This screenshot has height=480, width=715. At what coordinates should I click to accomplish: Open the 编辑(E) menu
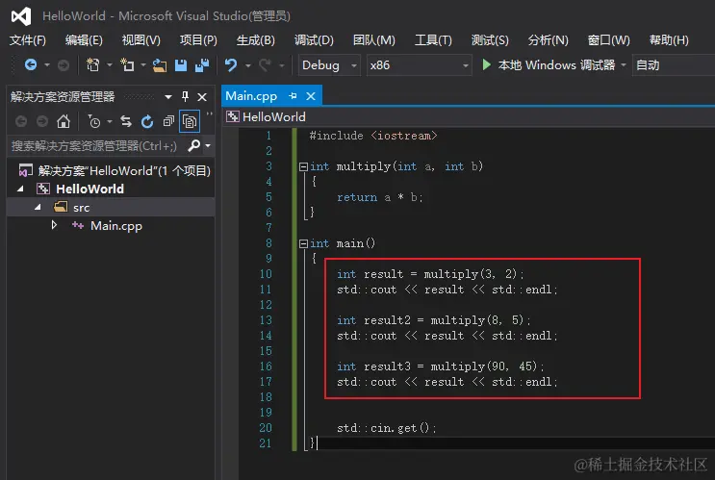pos(84,40)
